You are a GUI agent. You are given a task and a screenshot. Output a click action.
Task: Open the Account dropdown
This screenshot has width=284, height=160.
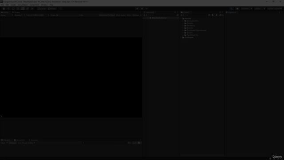pyautogui.click(x=247, y=9)
